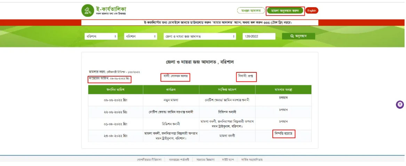This screenshot has height=166, width=406.
Task: Click মামলা বদলী tribunal order in ০১-০৮-২০২২ row
Action: click(227, 124)
